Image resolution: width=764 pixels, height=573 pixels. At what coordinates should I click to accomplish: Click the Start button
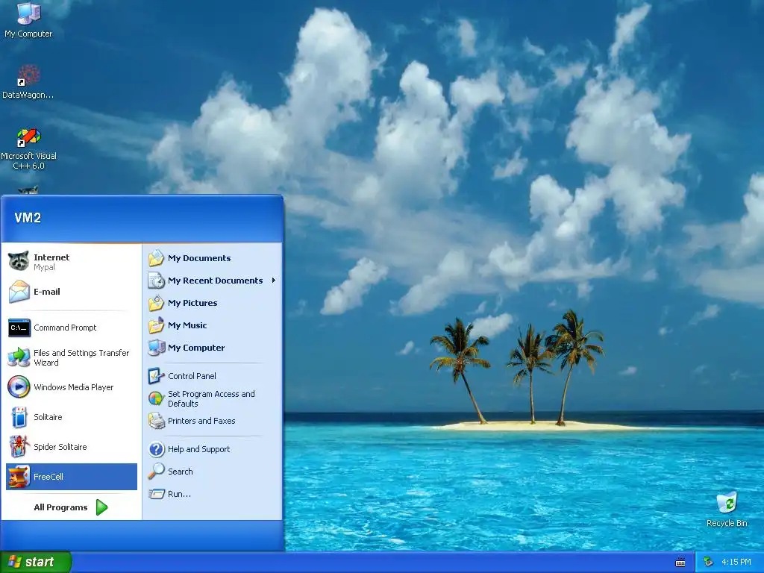pos(36,562)
